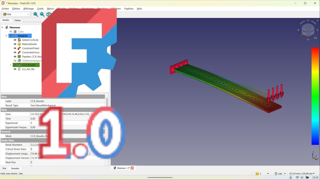Select the ccx_dat_file tree item
320x180 pixels.
[x=28, y=69]
